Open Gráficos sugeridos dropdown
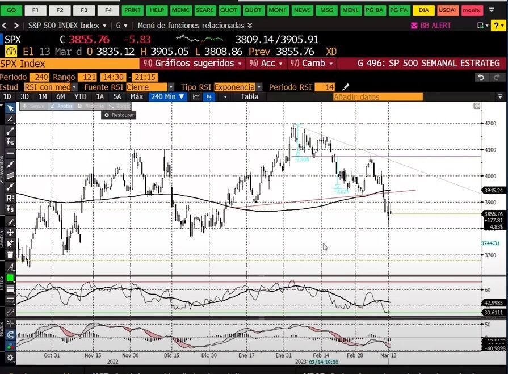Screen dimensions: 508x374 coord(192,63)
